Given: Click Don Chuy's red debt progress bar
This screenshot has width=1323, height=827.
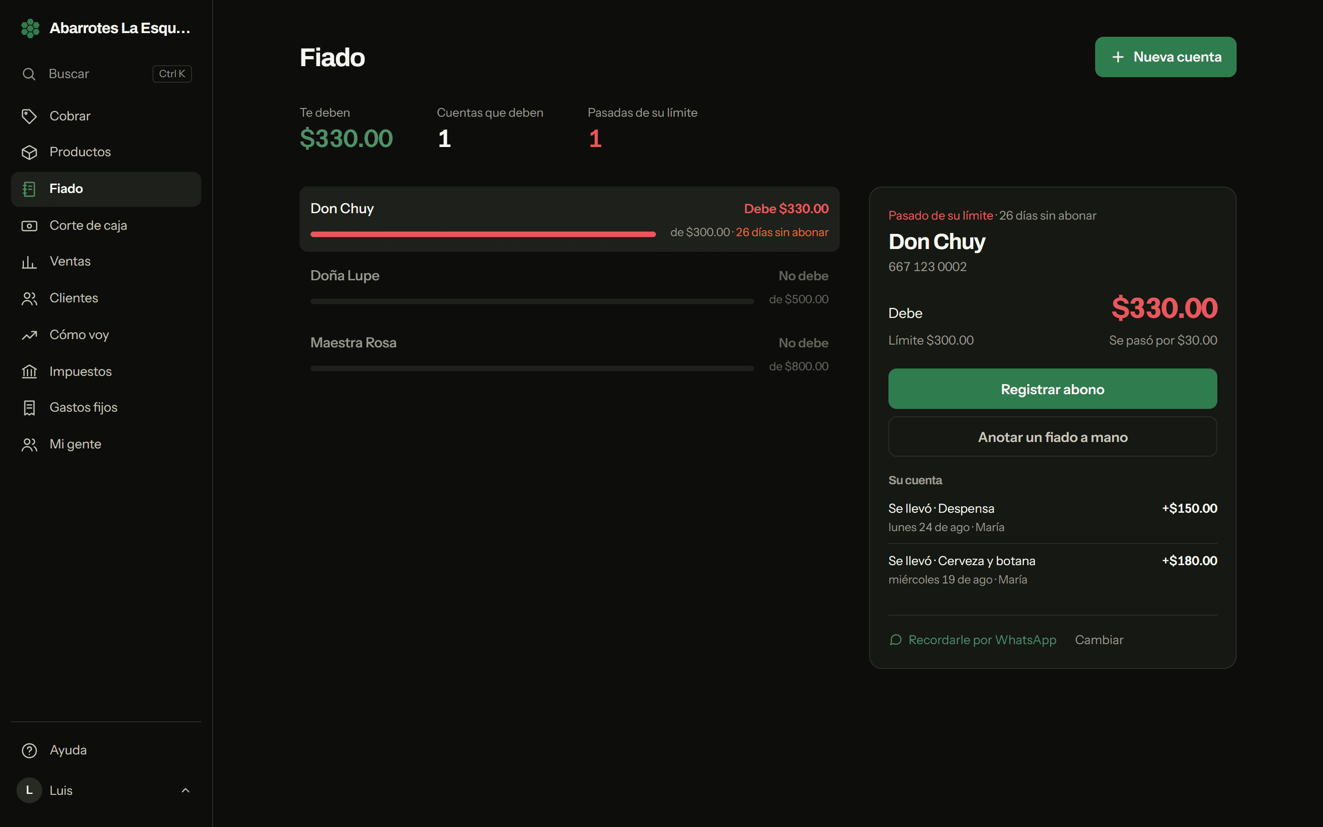Looking at the screenshot, I should [x=483, y=234].
